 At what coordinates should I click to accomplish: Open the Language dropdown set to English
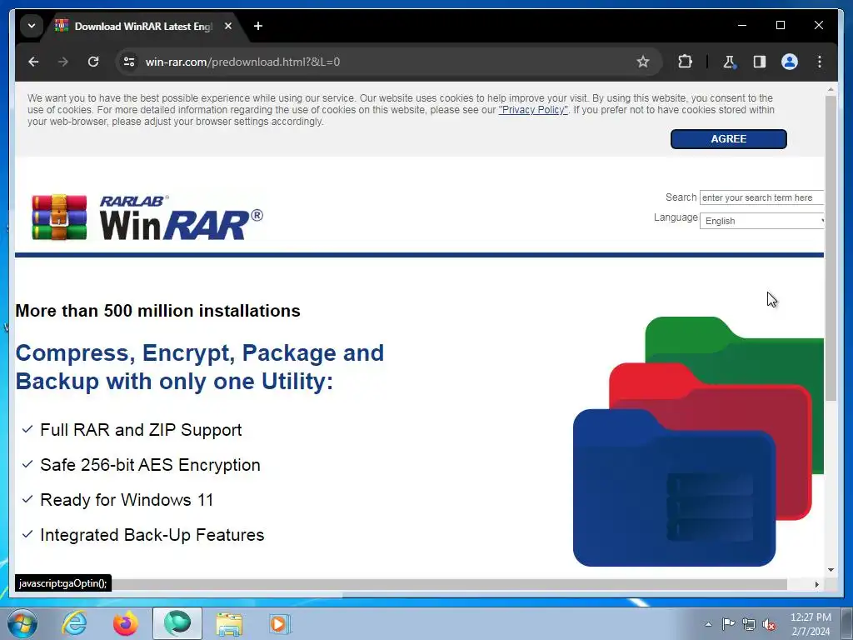pyautogui.click(x=761, y=221)
